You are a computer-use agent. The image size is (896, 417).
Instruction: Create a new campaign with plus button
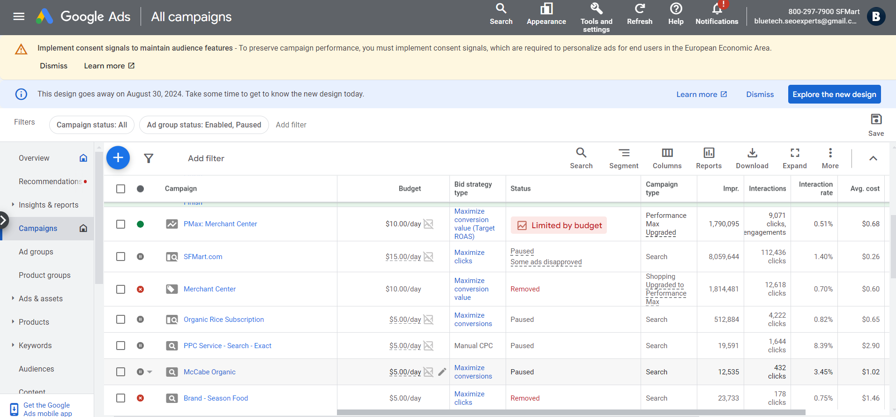coord(118,158)
